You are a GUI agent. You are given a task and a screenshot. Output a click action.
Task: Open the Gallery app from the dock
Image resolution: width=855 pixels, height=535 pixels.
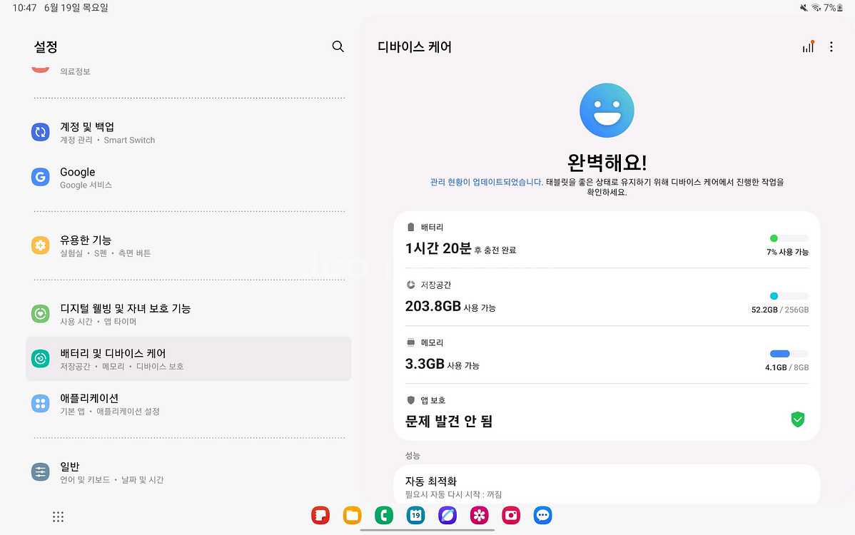click(x=479, y=515)
